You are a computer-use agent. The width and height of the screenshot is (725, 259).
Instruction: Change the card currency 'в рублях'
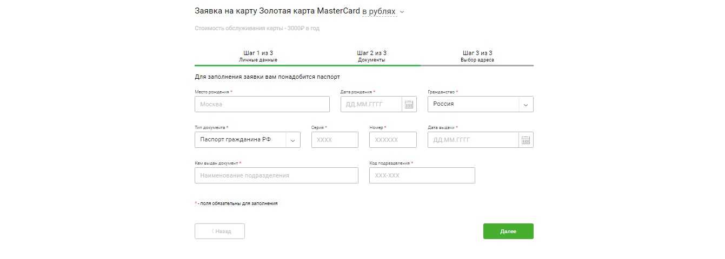click(379, 12)
